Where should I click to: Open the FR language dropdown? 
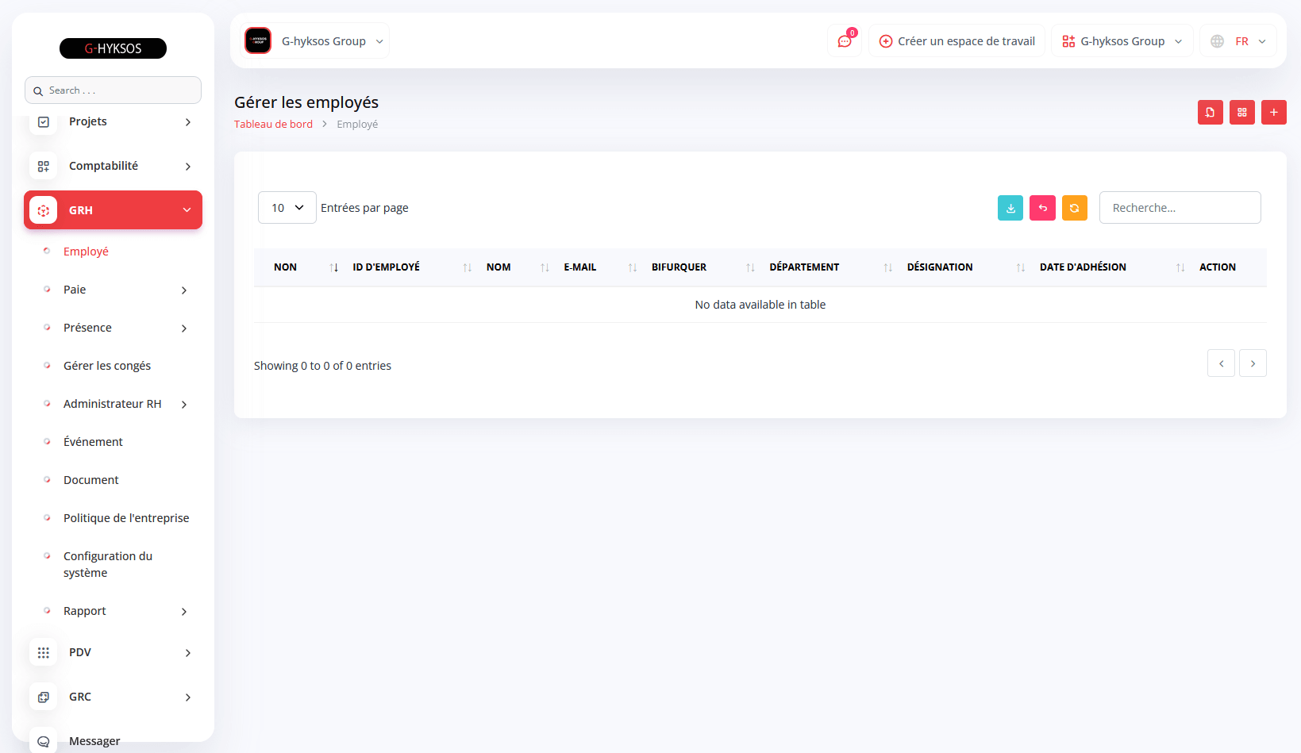(x=1238, y=41)
